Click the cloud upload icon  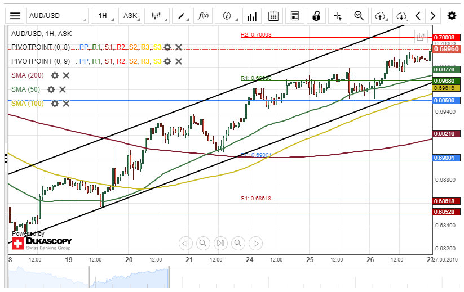click(381, 16)
